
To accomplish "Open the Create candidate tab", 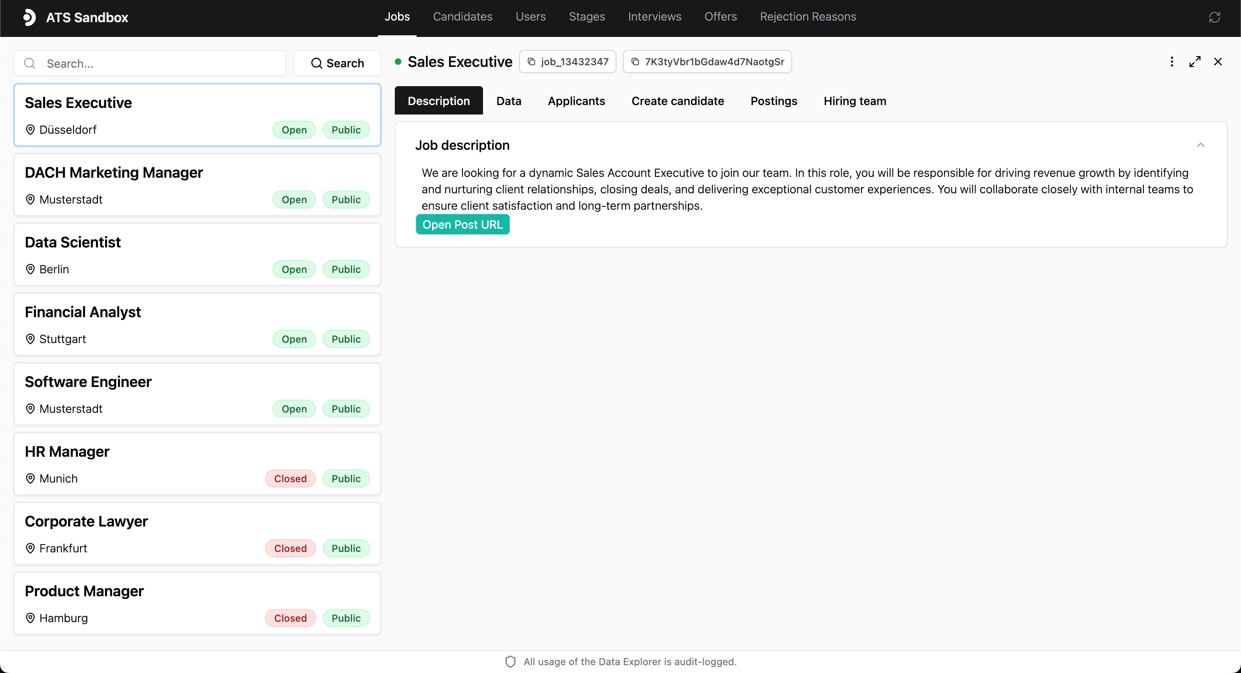I will (x=678, y=101).
